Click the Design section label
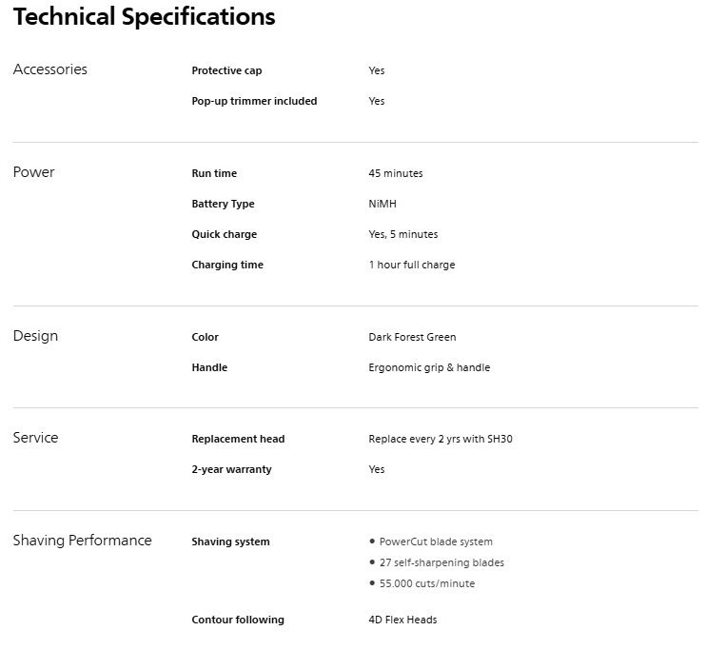The height and width of the screenshot is (650, 706). tap(35, 336)
